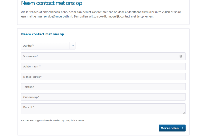
Task: Click the large page title heading at top
Action: (x=52, y=4)
